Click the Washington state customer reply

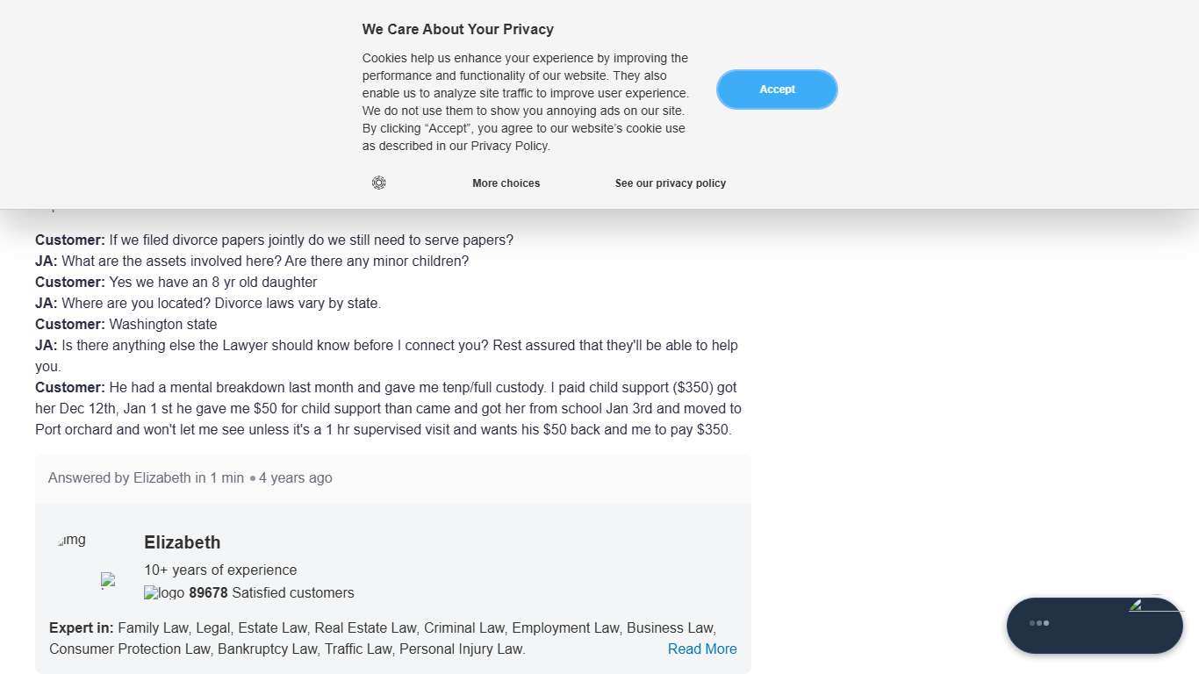tap(162, 325)
